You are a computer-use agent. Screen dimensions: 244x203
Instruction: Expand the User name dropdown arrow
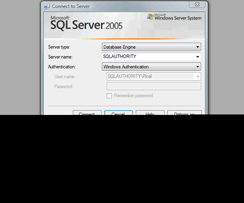click(198, 76)
